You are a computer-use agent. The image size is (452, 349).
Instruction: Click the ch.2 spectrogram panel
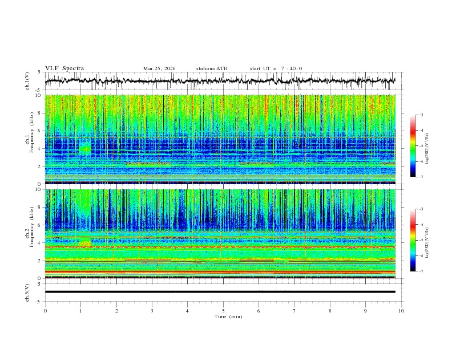point(220,234)
